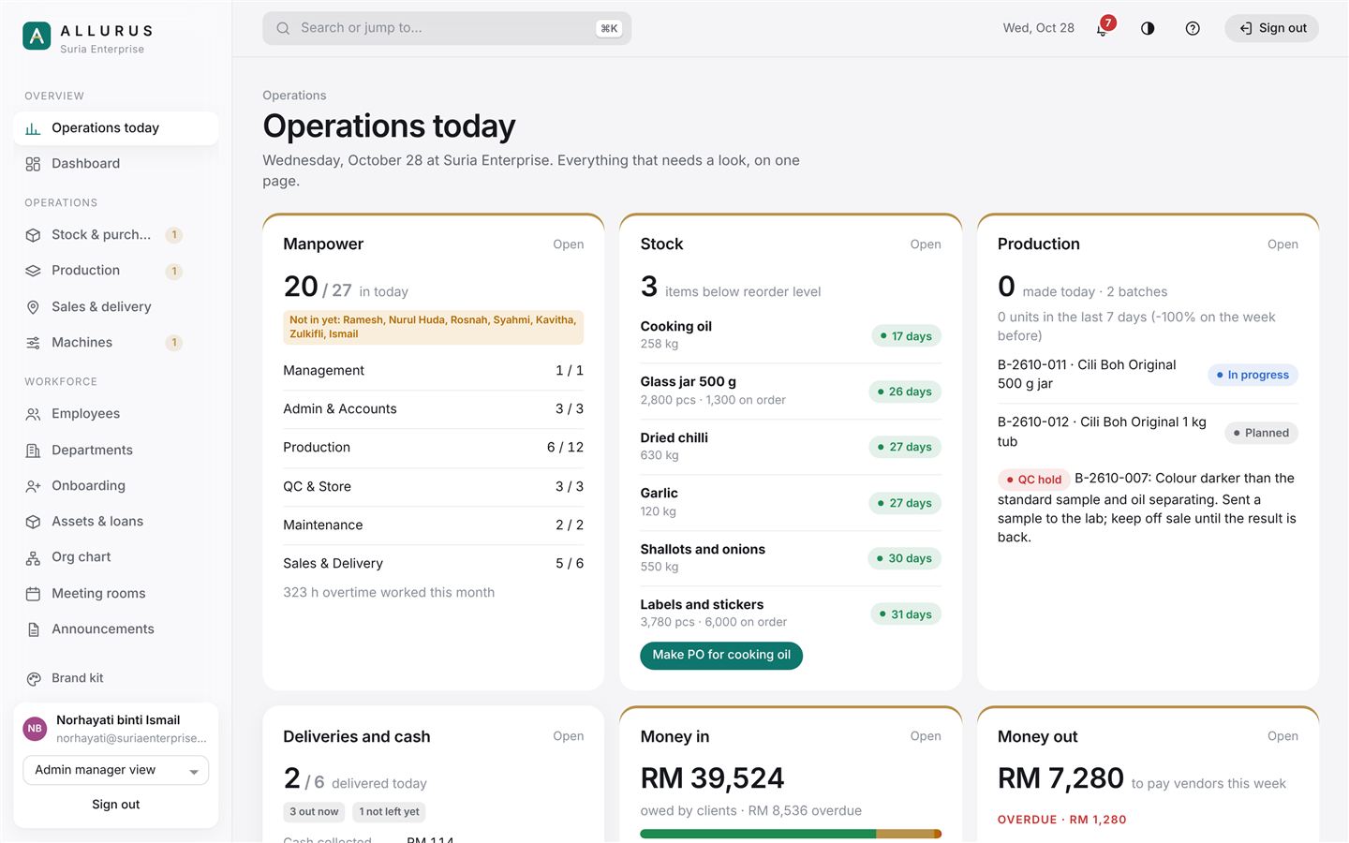The height and width of the screenshot is (843, 1349).
Task: Click the Departments building icon
Action: [x=33, y=451]
